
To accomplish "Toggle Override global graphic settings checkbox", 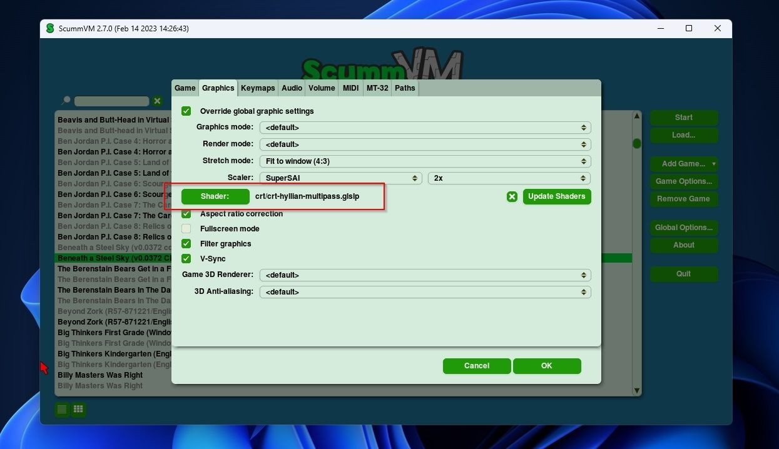I will (x=186, y=111).
